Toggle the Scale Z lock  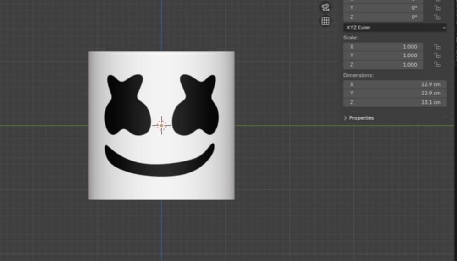coord(437,65)
